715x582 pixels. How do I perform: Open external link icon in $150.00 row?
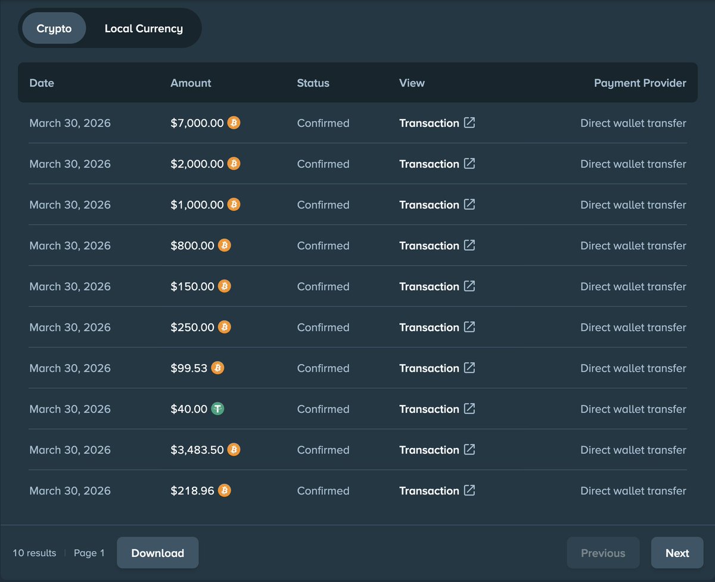point(470,286)
